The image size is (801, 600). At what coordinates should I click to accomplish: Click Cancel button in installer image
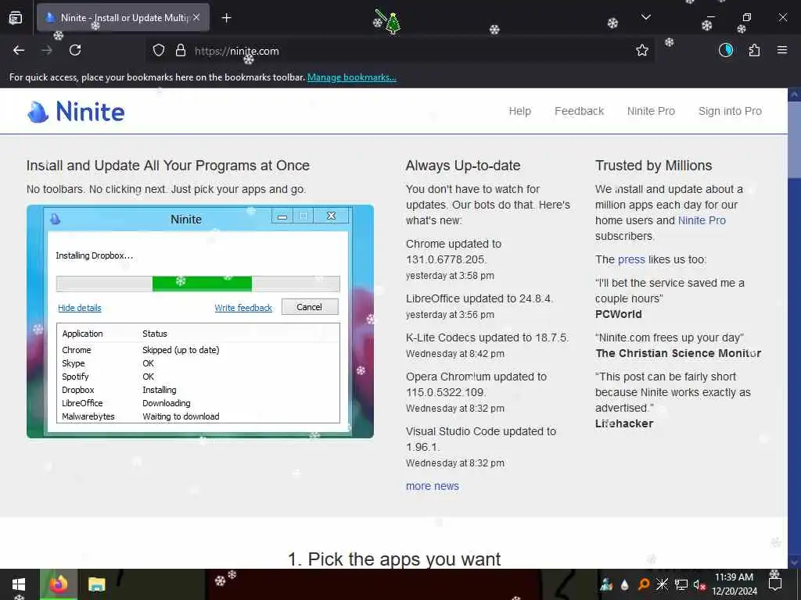(x=310, y=307)
